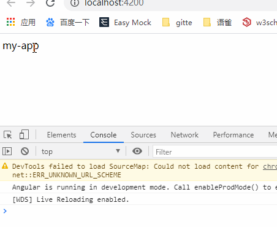This screenshot has height=227, width=277.
Task: Reload the localhost:4200 page
Action: tap(50, 3)
